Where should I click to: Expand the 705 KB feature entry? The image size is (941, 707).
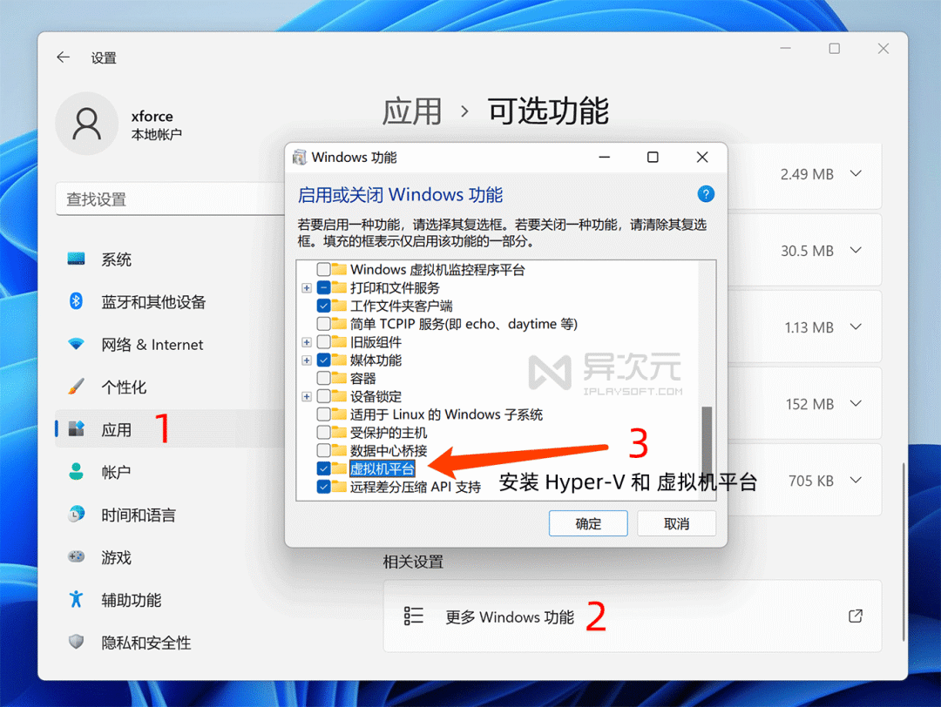point(856,481)
